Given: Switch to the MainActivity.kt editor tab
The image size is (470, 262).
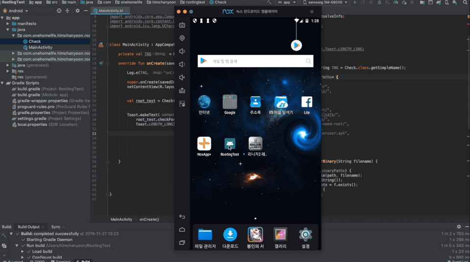Looking at the screenshot, I should [x=110, y=11].
